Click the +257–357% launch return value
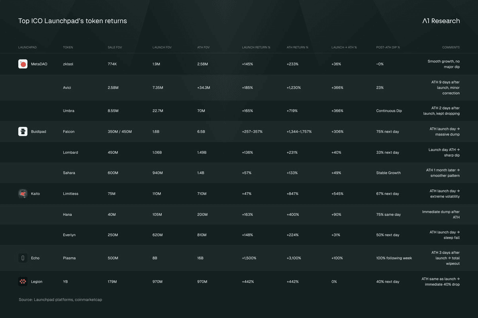Viewport: 478px width, 318px height. tap(253, 132)
